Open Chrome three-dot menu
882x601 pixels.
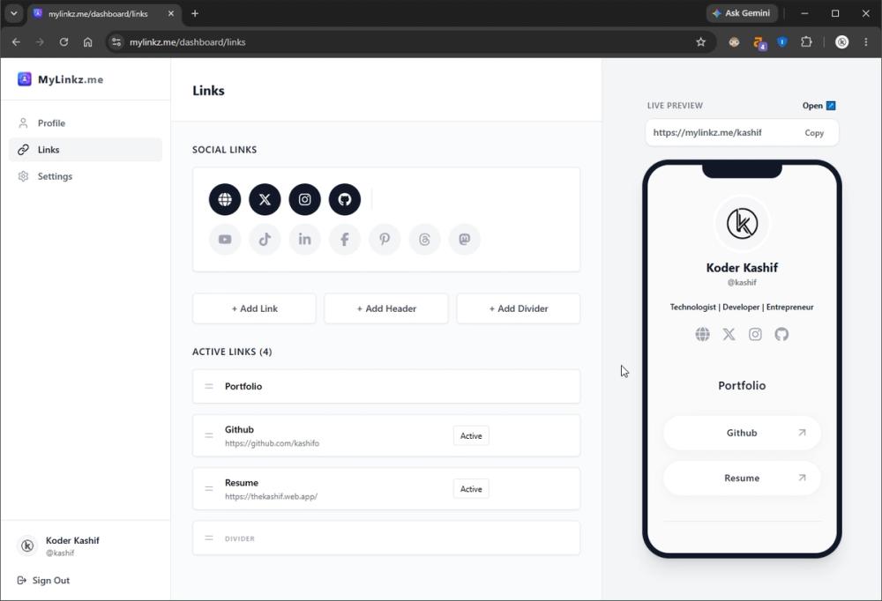pyautogui.click(x=866, y=42)
